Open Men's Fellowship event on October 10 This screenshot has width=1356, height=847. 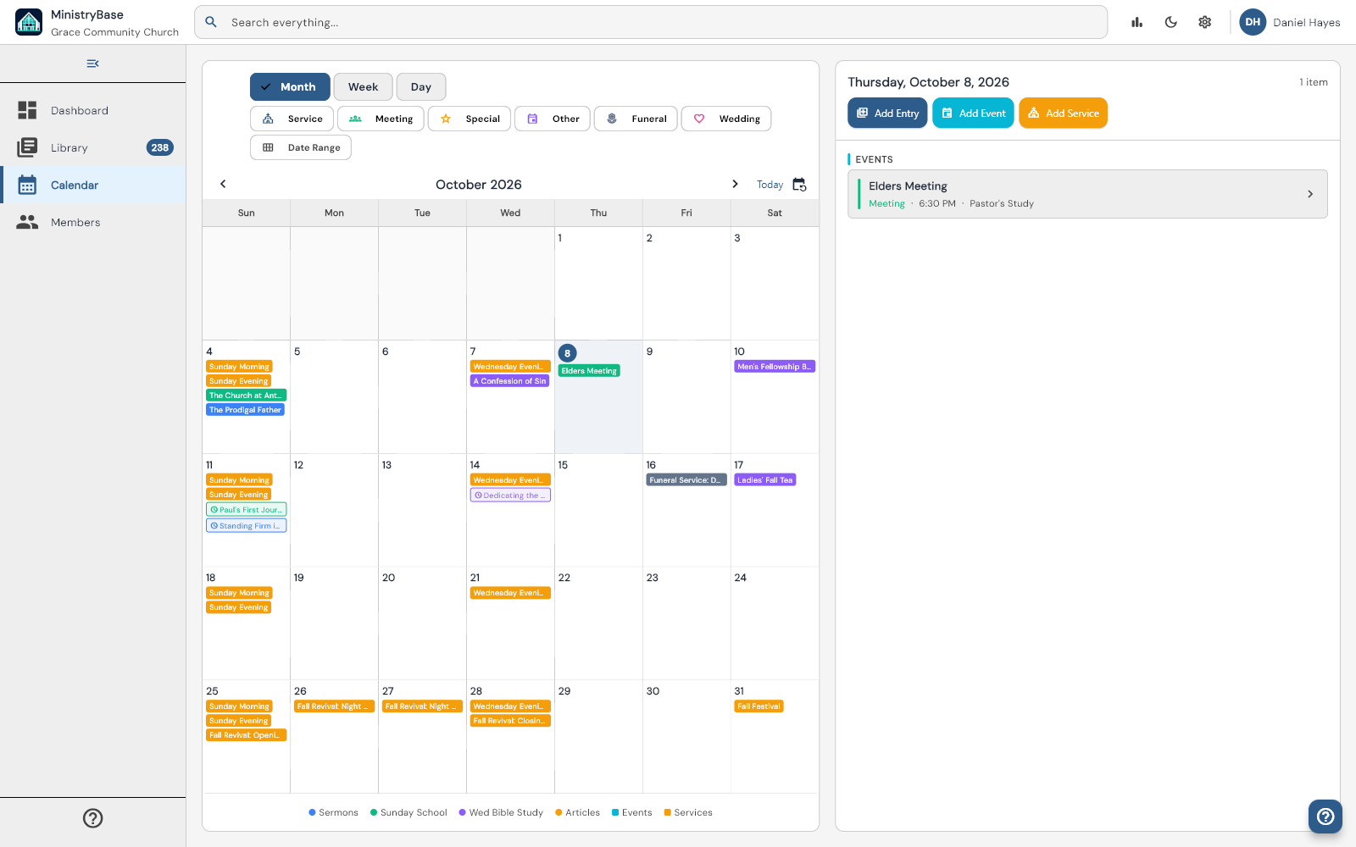point(775,367)
